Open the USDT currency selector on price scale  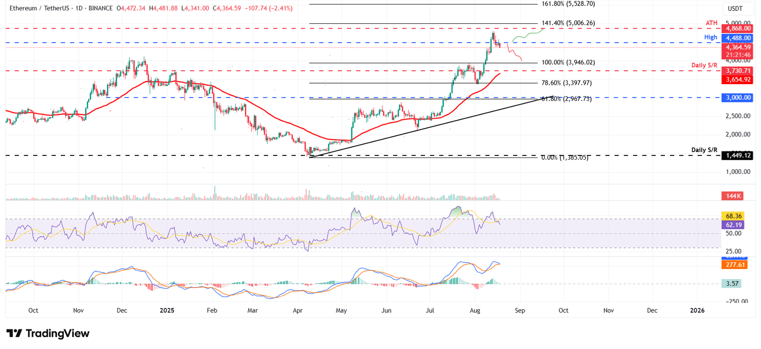tap(737, 8)
